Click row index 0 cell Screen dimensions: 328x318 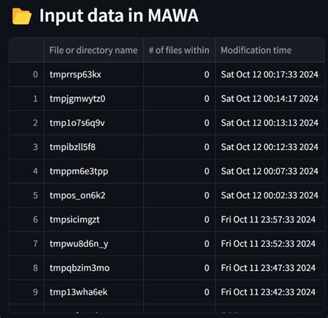26,75
